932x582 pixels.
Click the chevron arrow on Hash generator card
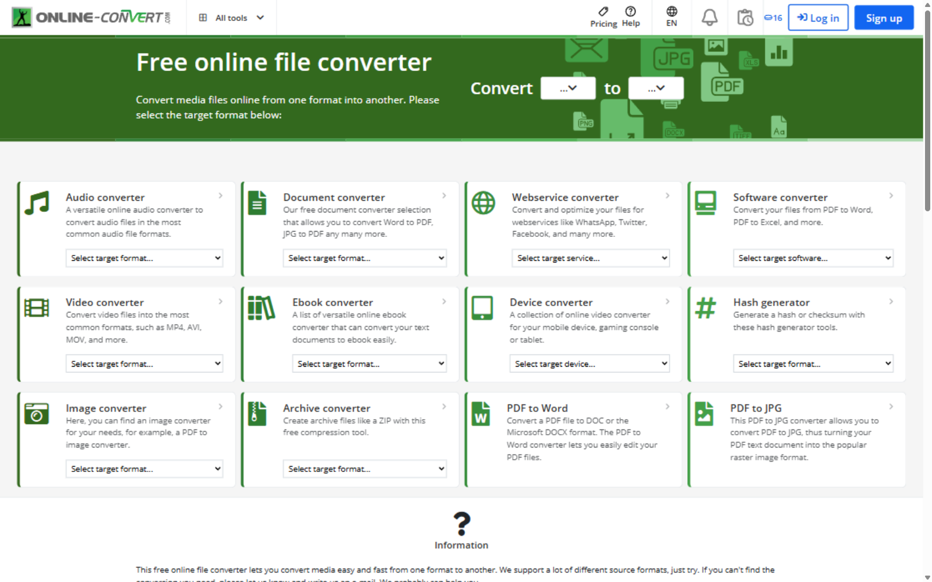point(891,301)
